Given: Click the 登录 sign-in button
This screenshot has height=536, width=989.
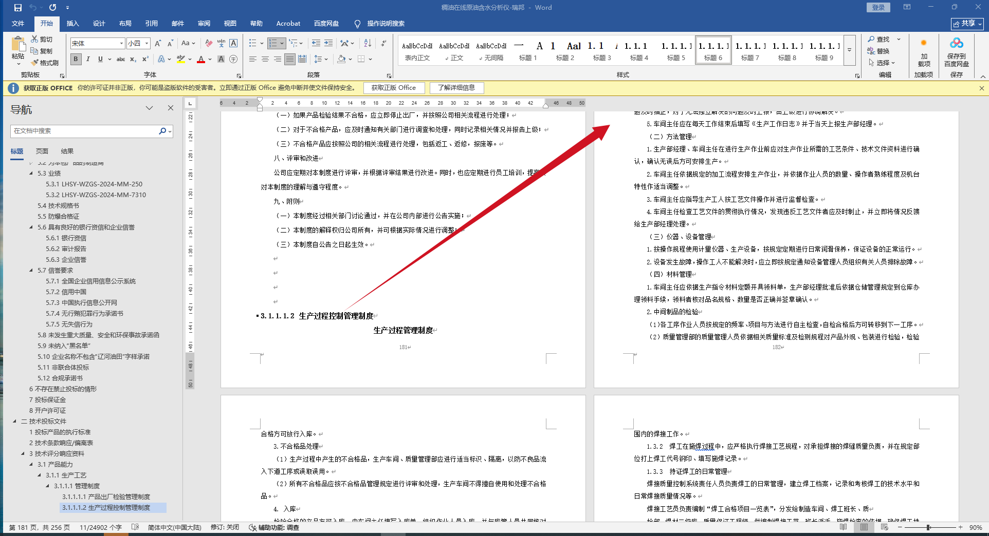Looking at the screenshot, I should (x=878, y=7).
